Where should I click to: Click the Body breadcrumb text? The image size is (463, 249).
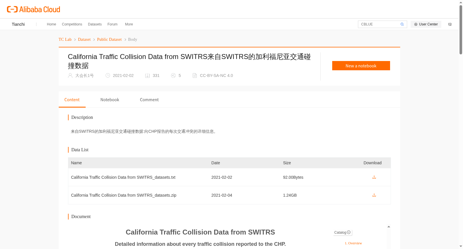point(133,40)
